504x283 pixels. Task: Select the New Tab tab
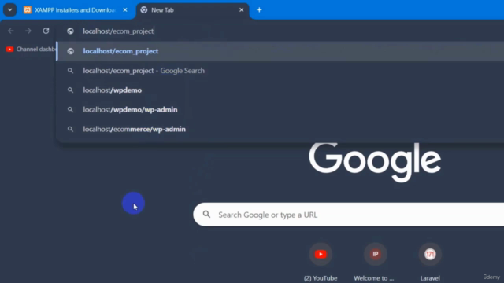193,10
